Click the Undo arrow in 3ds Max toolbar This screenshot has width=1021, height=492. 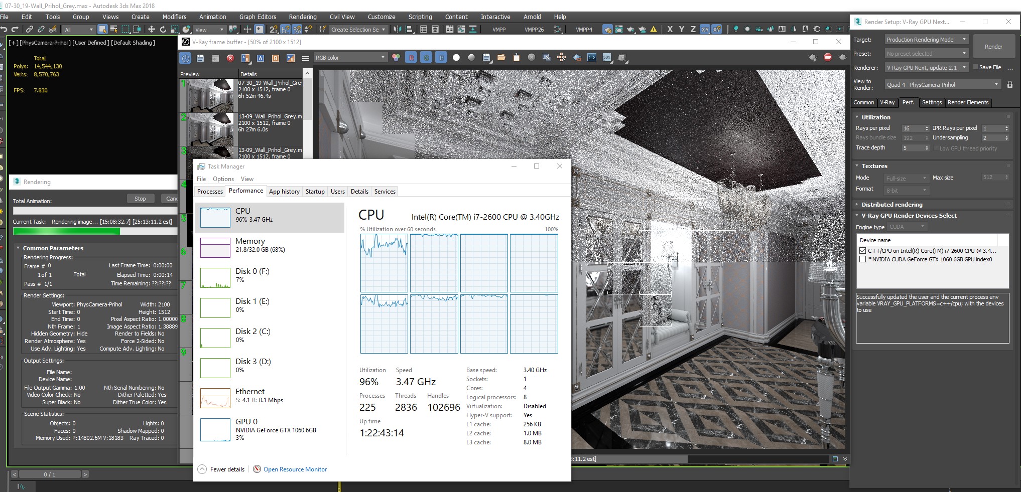pos(4,30)
